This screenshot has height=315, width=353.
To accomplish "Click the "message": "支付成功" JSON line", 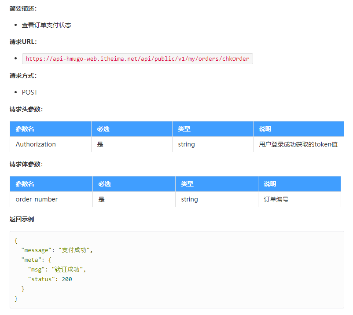I will [57, 250].
